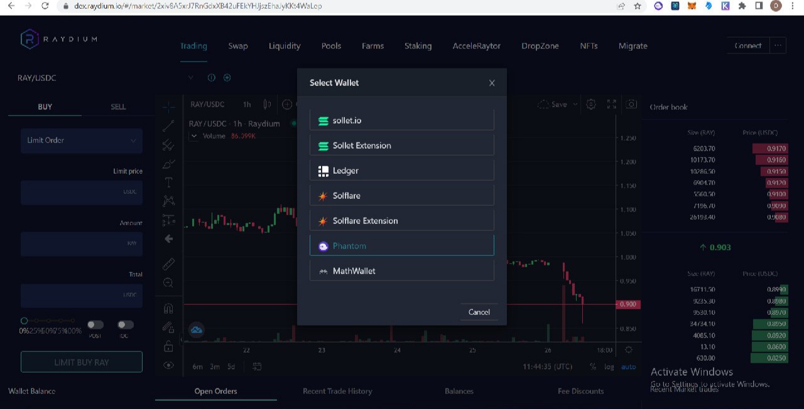Choose the sollet.io wallet

tap(402, 120)
